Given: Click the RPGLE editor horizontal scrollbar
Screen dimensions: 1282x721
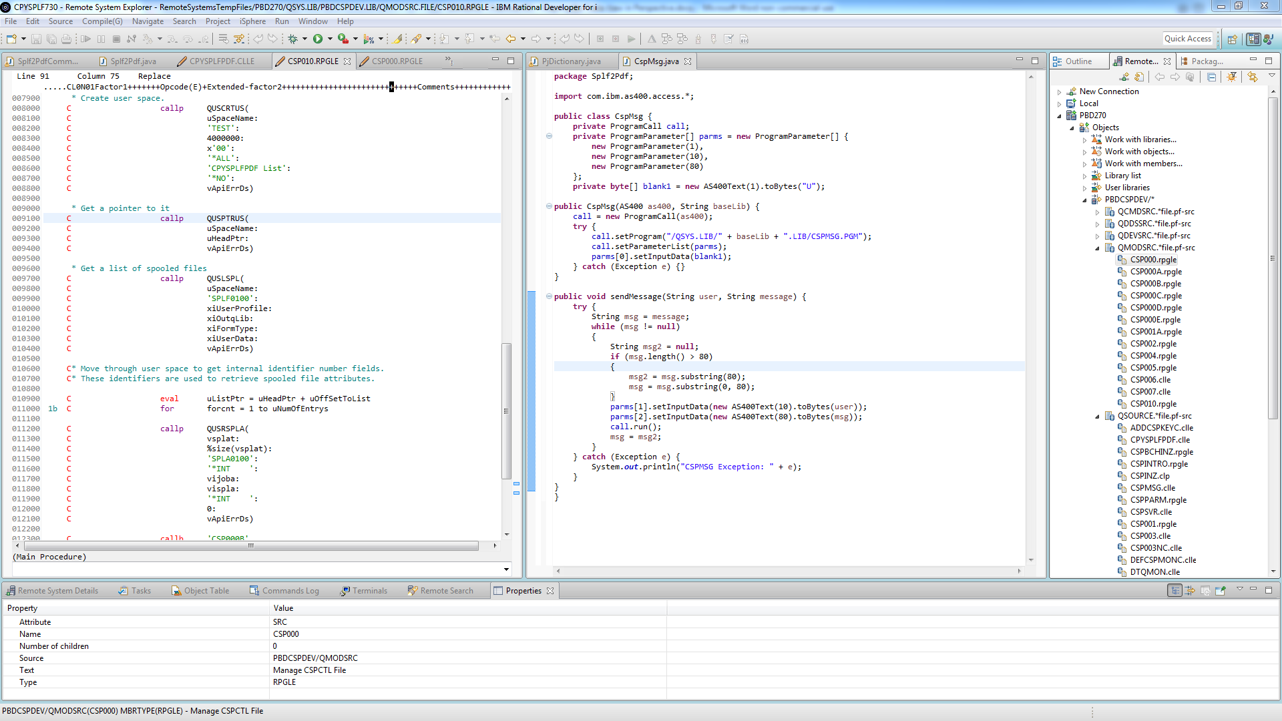Looking at the screenshot, I should point(251,545).
